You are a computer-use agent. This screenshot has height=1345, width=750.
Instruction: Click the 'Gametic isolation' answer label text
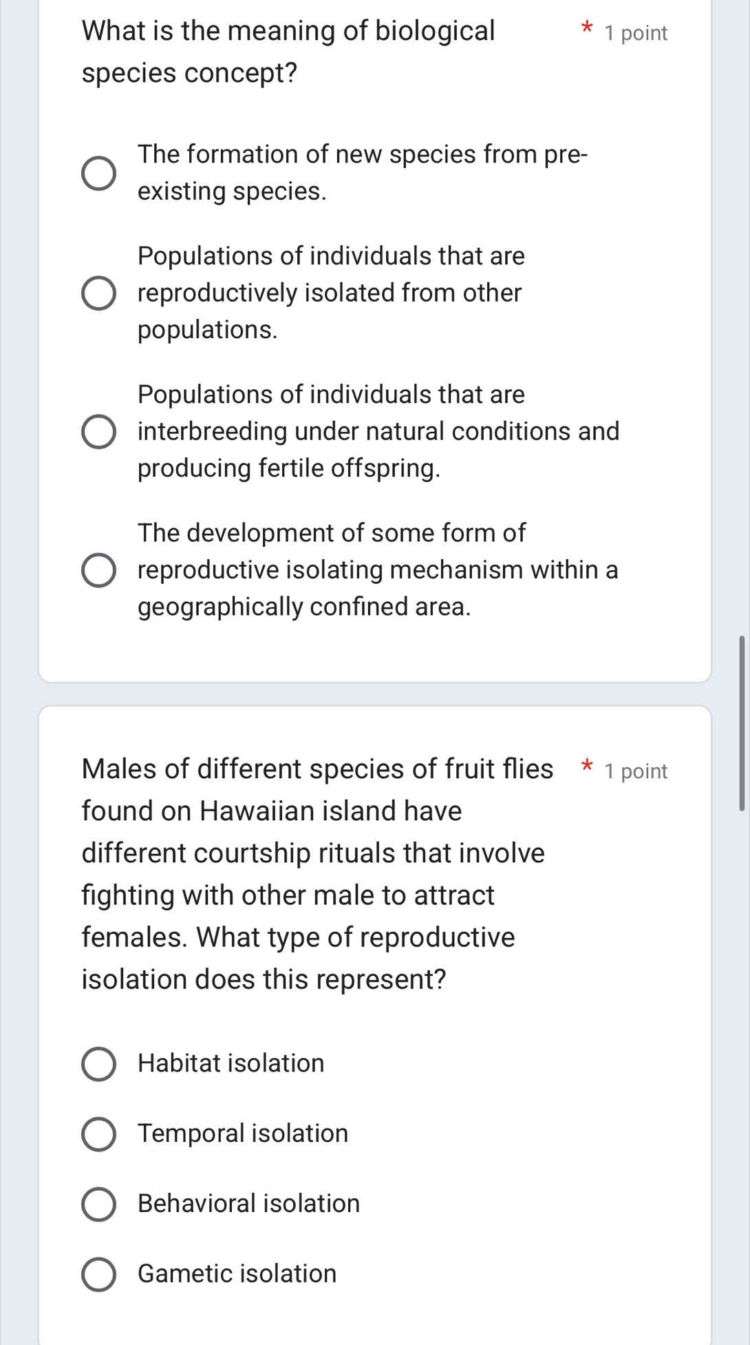coord(235,1273)
